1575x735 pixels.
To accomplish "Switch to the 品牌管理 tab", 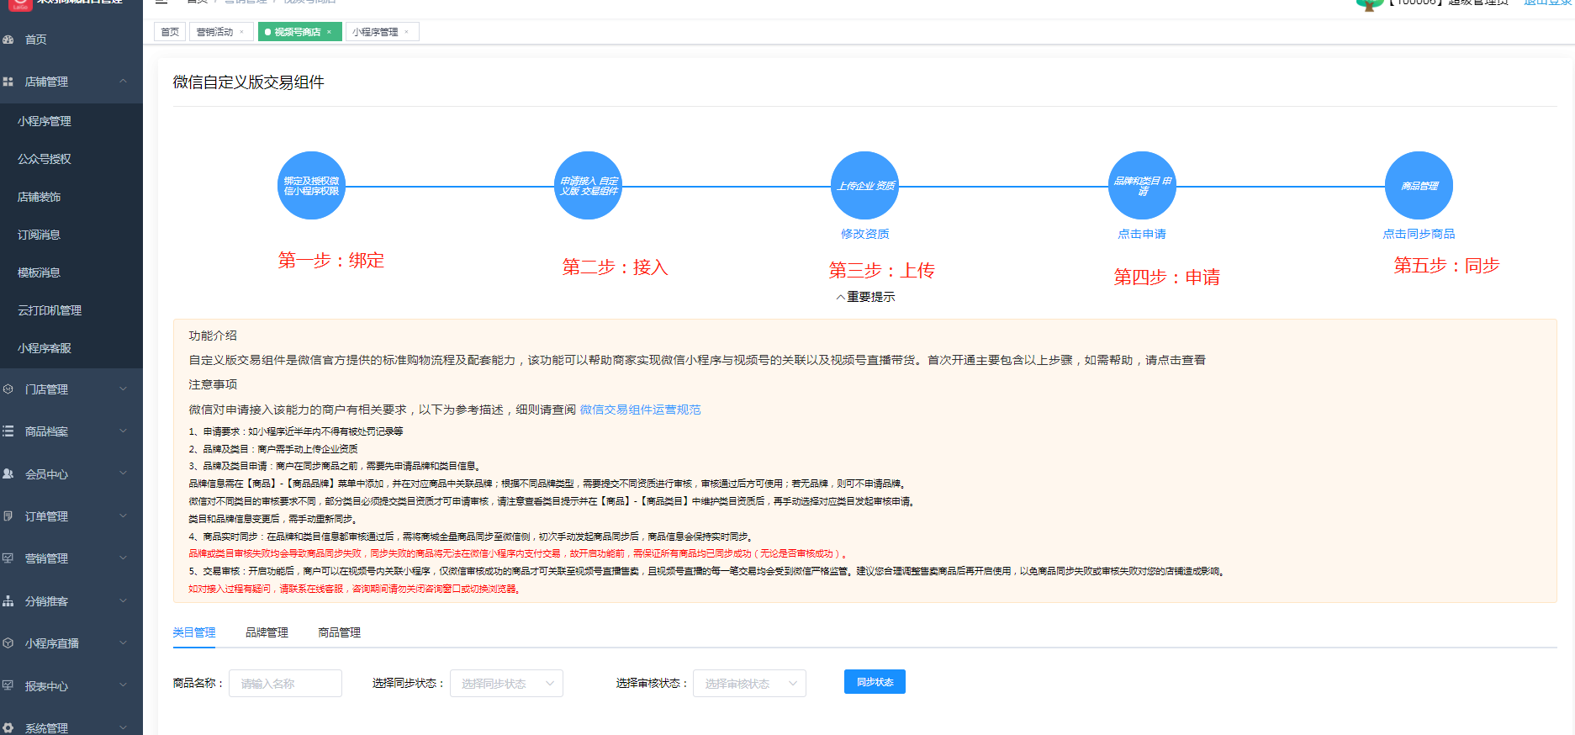I will (x=267, y=632).
